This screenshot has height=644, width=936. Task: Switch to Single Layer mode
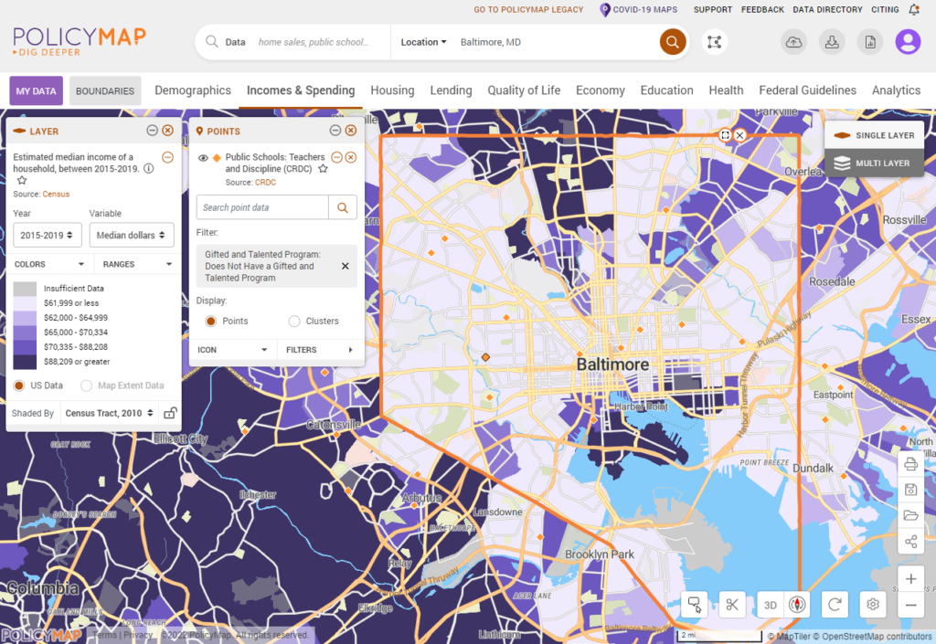click(x=875, y=135)
